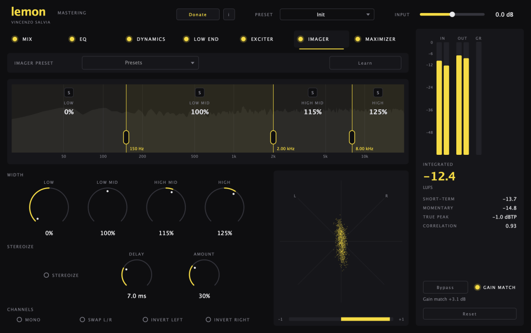The image size is (531, 333).
Task: Open the IMAGER PRESET Presets dropdown
Action: coord(140,63)
